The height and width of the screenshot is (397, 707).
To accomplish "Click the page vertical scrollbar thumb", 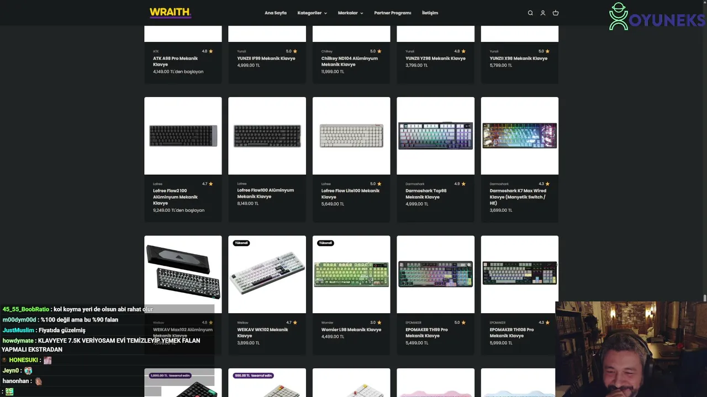I will coord(704,298).
